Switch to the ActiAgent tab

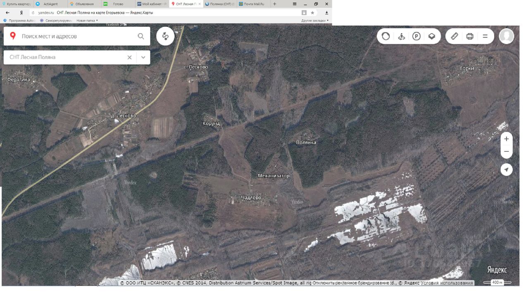tap(50, 4)
